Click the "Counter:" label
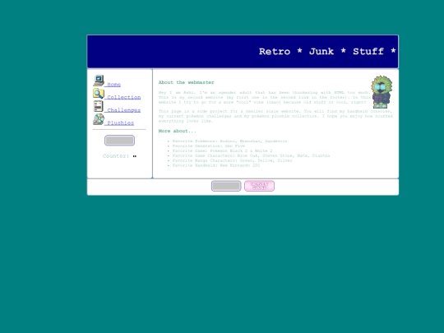 116,156
